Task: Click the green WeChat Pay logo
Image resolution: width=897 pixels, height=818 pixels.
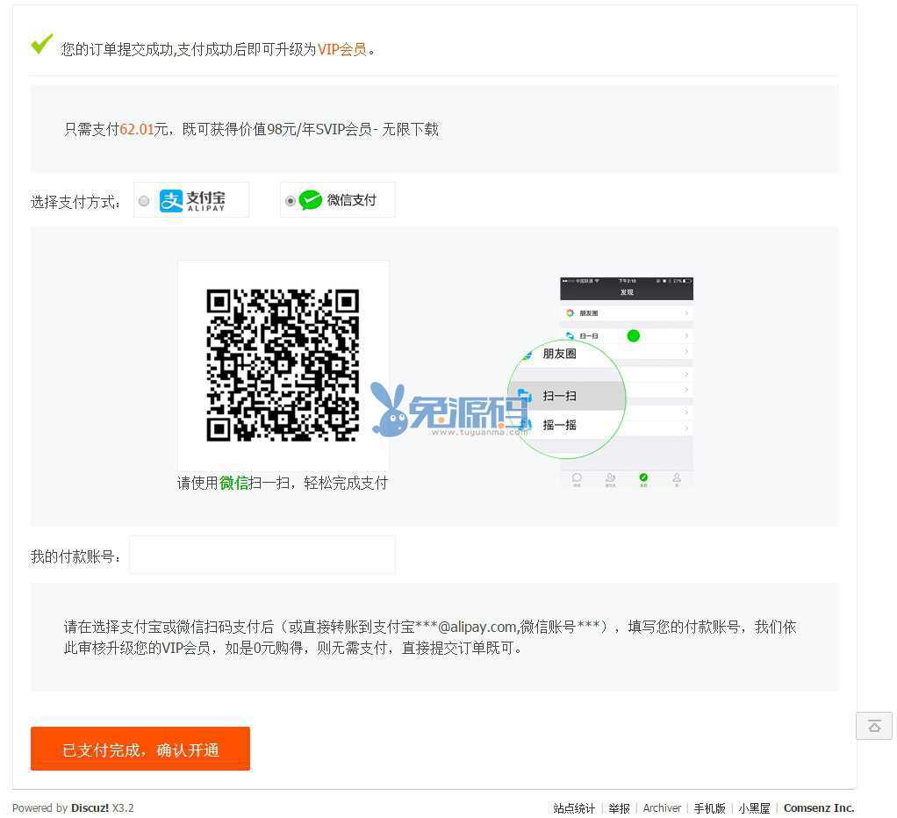Action: click(x=311, y=200)
